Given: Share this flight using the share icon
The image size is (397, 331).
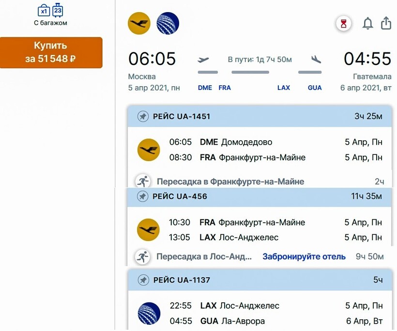Looking at the screenshot, I should [x=386, y=23].
